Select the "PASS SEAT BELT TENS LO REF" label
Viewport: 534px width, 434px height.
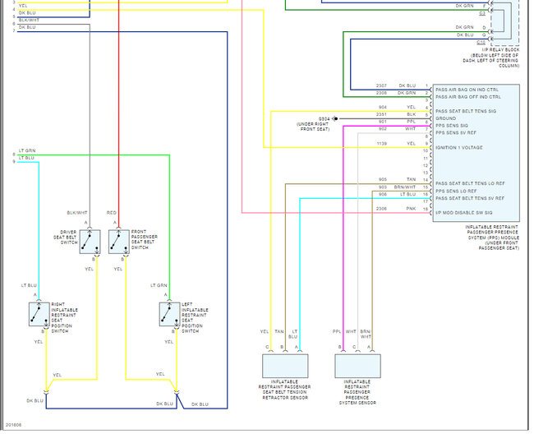[x=470, y=183]
